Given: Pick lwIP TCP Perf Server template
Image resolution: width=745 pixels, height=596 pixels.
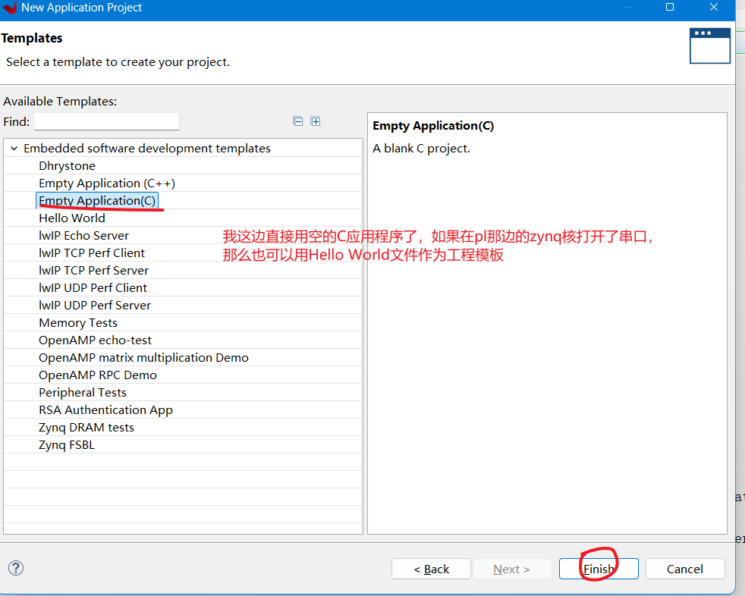Looking at the screenshot, I should 93,271.
